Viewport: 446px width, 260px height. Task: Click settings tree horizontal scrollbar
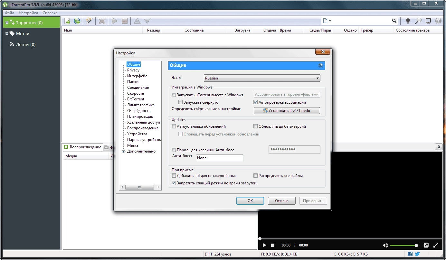(139, 187)
